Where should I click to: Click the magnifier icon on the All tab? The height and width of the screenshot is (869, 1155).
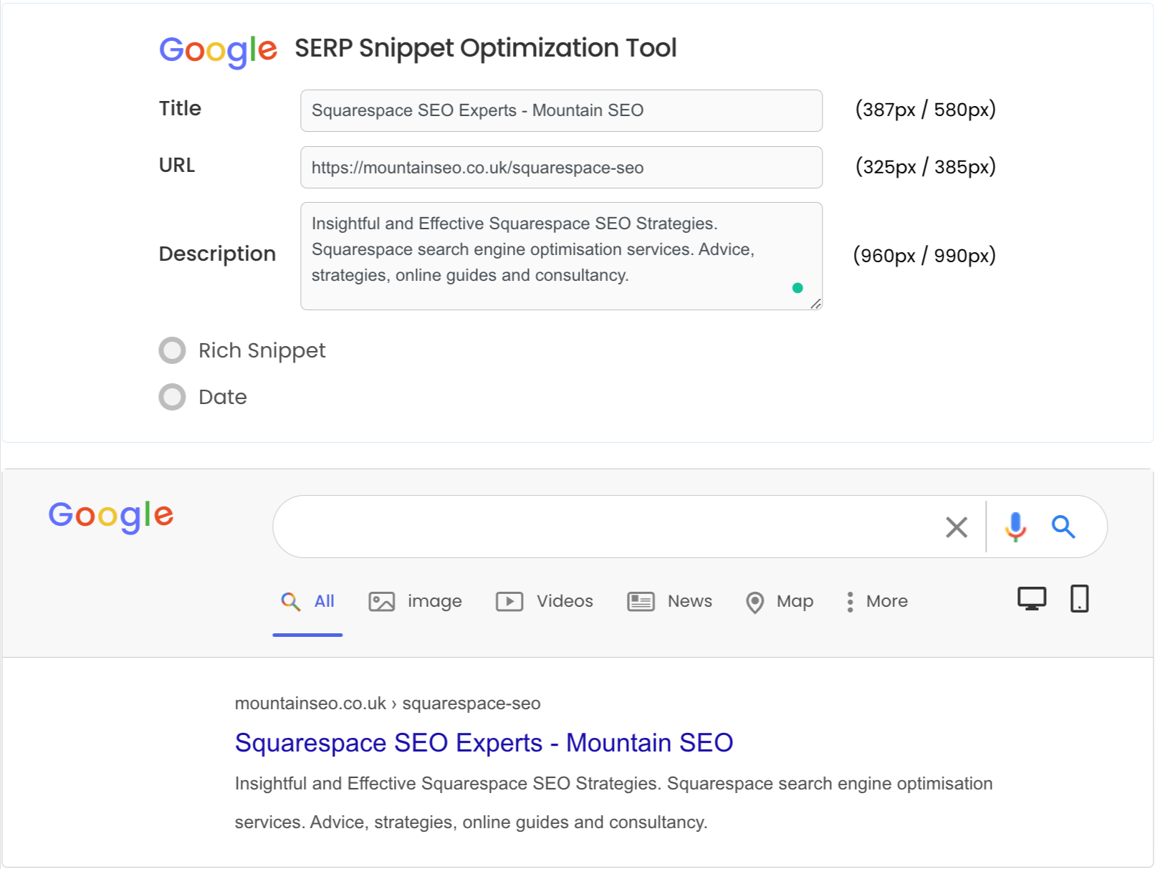[290, 602]
